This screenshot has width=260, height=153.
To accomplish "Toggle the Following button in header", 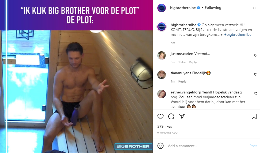I will tap(213, 8).
